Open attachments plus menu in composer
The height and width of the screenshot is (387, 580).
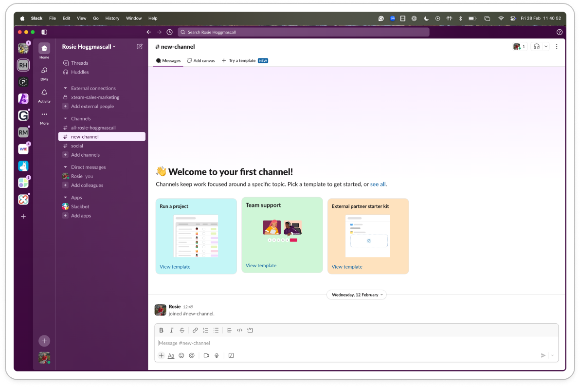[x=161, y=355]
